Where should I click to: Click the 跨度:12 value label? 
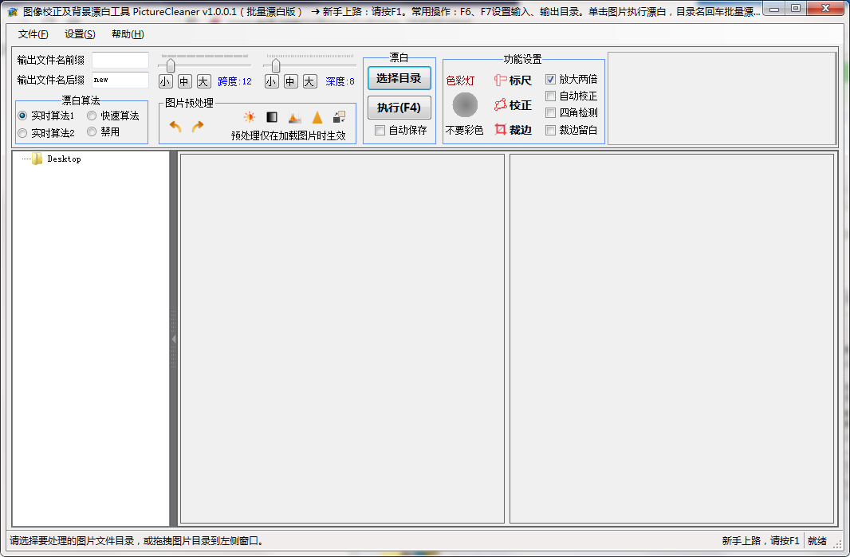pos(234,81)
